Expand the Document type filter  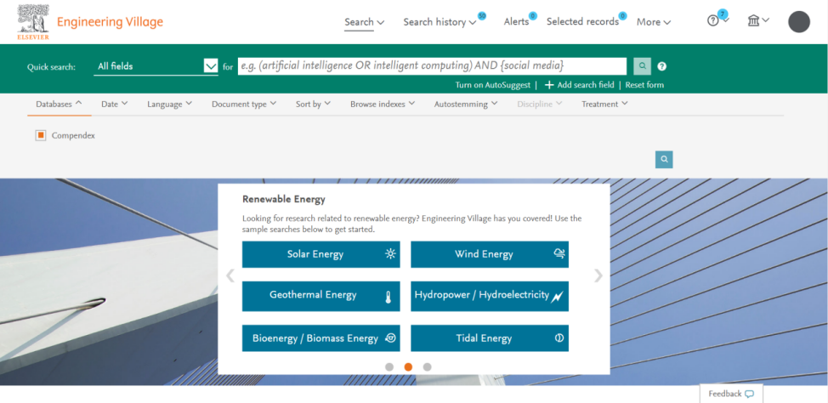pos(244,104)
